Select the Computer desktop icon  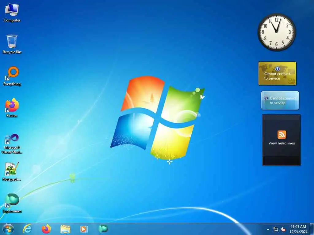[x=12, y=13]
